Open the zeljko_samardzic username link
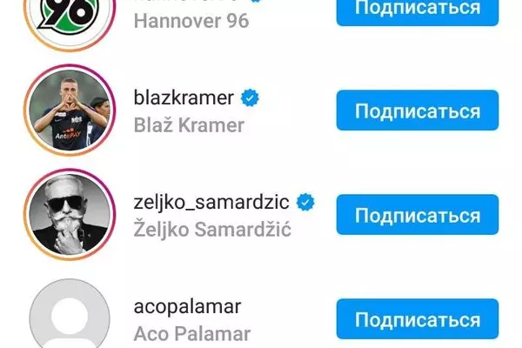522x348 pixels. tap(211, 203)
